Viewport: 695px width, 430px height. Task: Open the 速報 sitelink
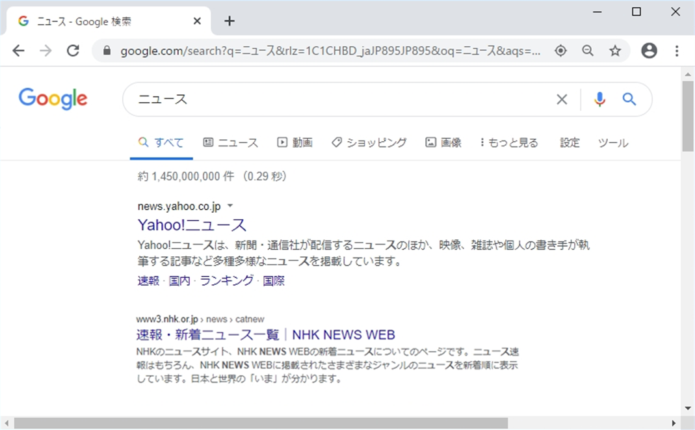coord(148,280)
